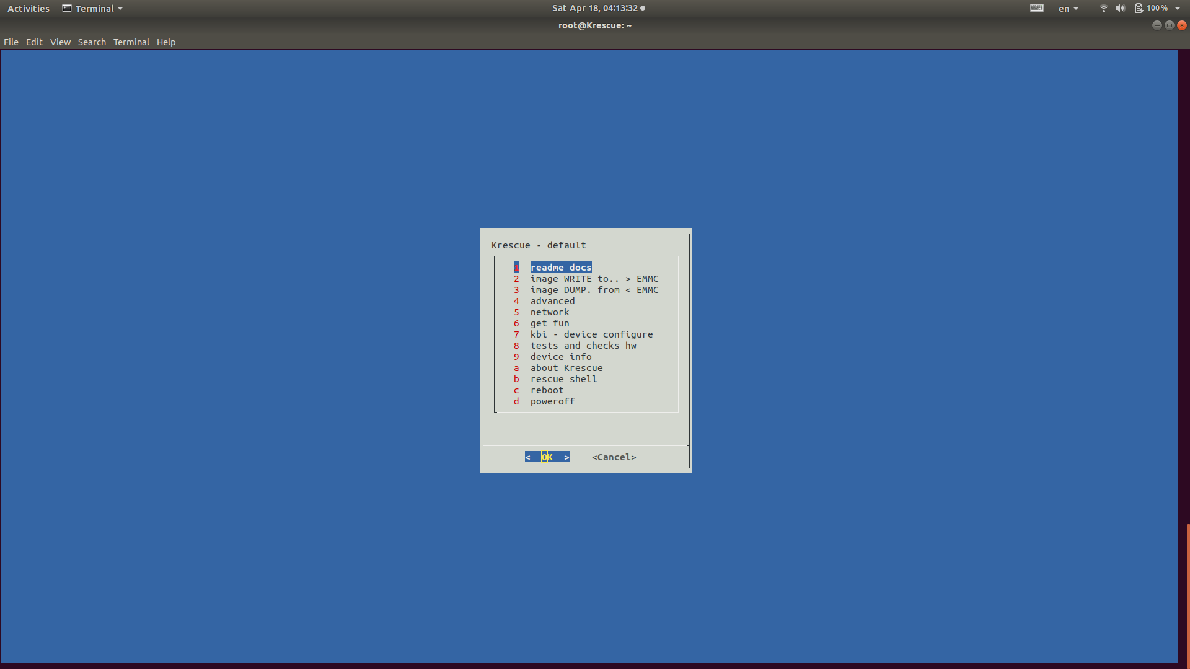
Task: Click the Terminal app icon in top bar
Action: coord(67,8)
